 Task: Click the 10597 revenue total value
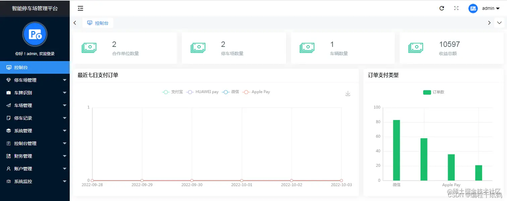coord(449,44)
